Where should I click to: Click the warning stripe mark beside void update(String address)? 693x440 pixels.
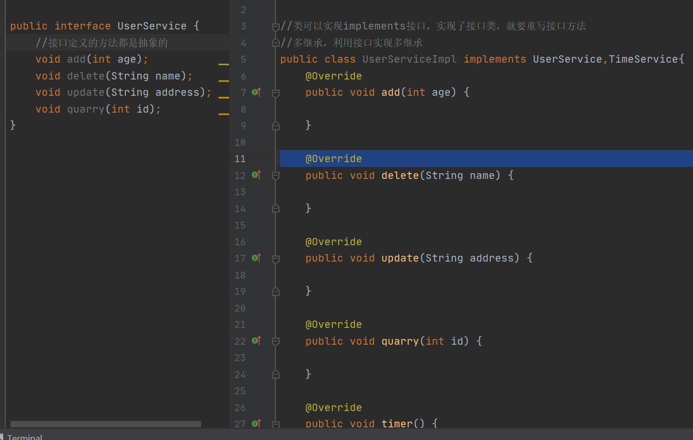[224, 97]
